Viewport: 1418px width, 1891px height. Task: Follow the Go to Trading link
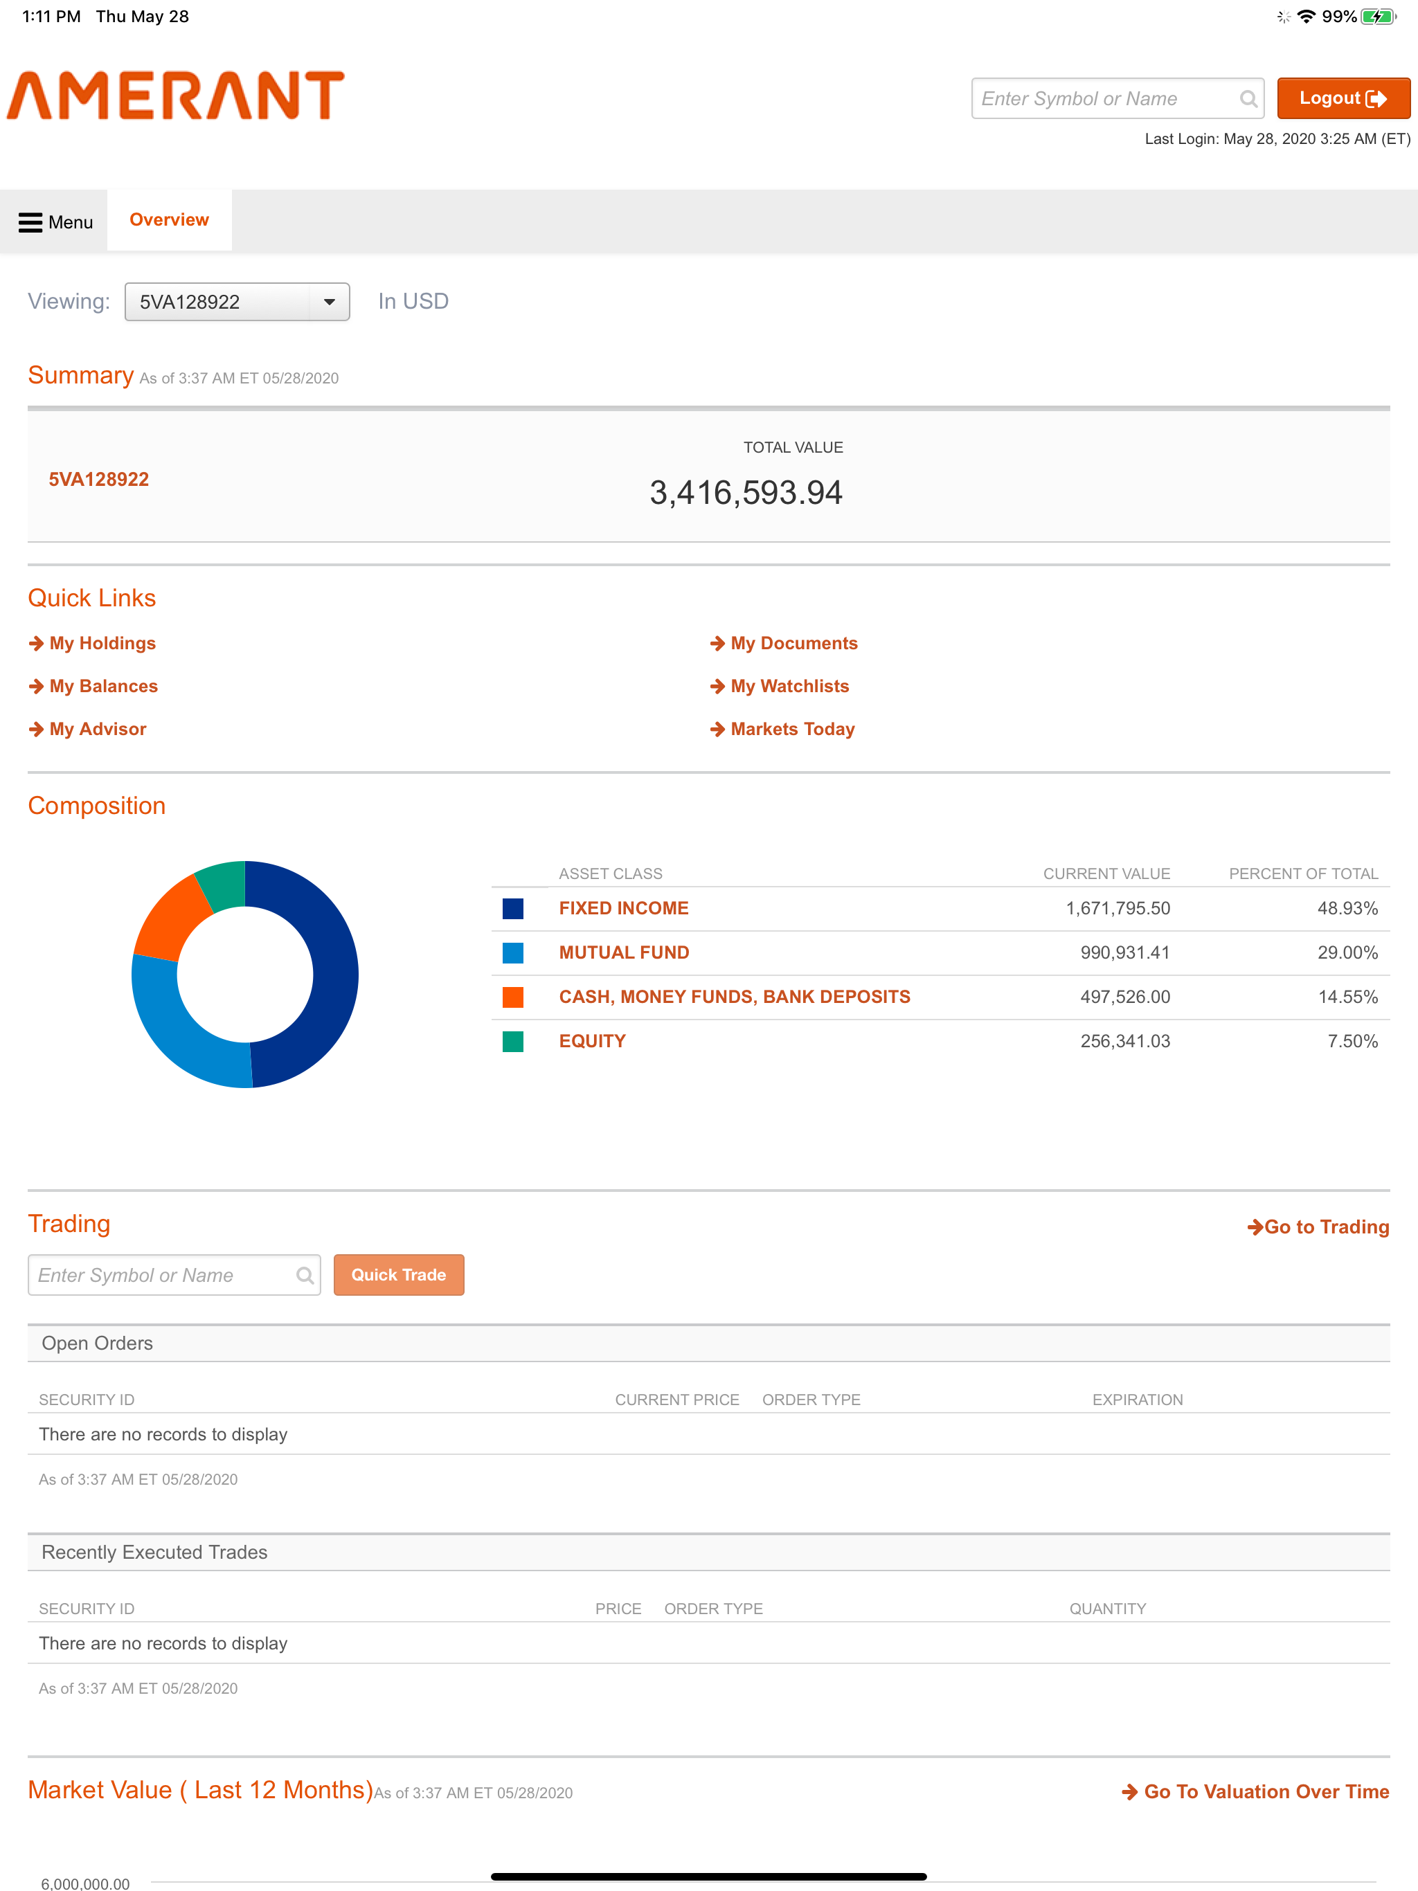pos(1318,1228)
